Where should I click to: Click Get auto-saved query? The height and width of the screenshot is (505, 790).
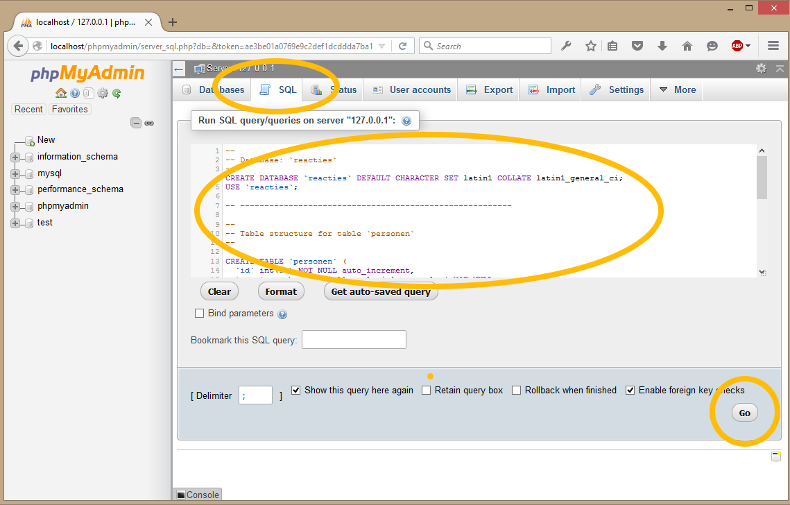pos(381,291)
